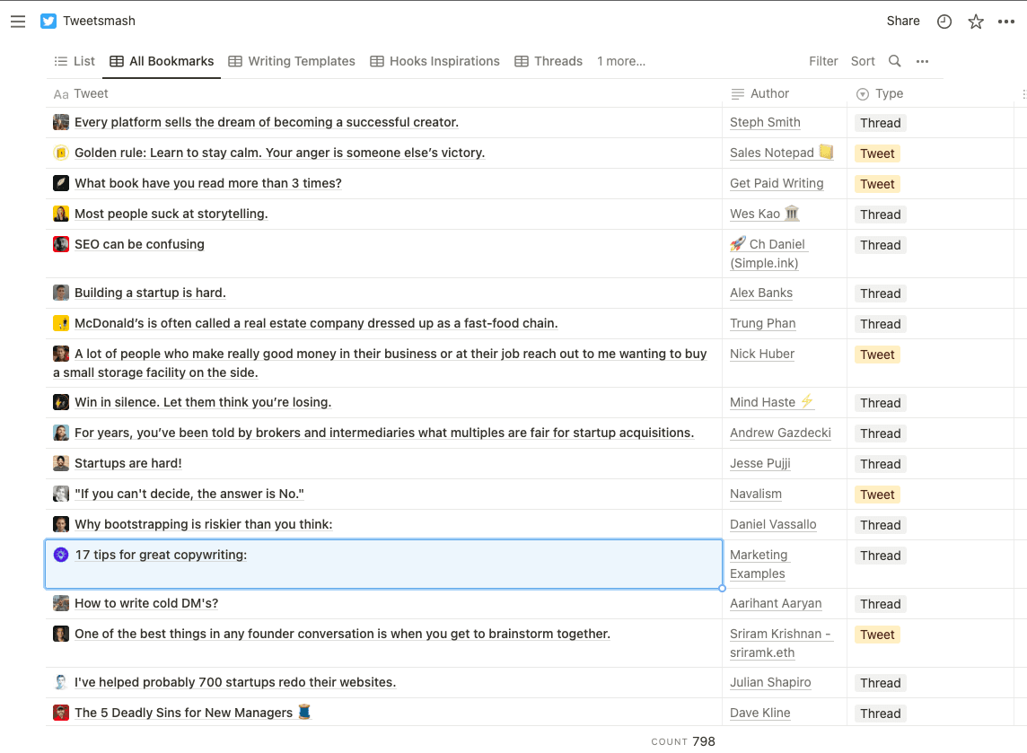Open the Filter options
Viewport: 1027px width, 753px height.
click(x=822, y=61)
